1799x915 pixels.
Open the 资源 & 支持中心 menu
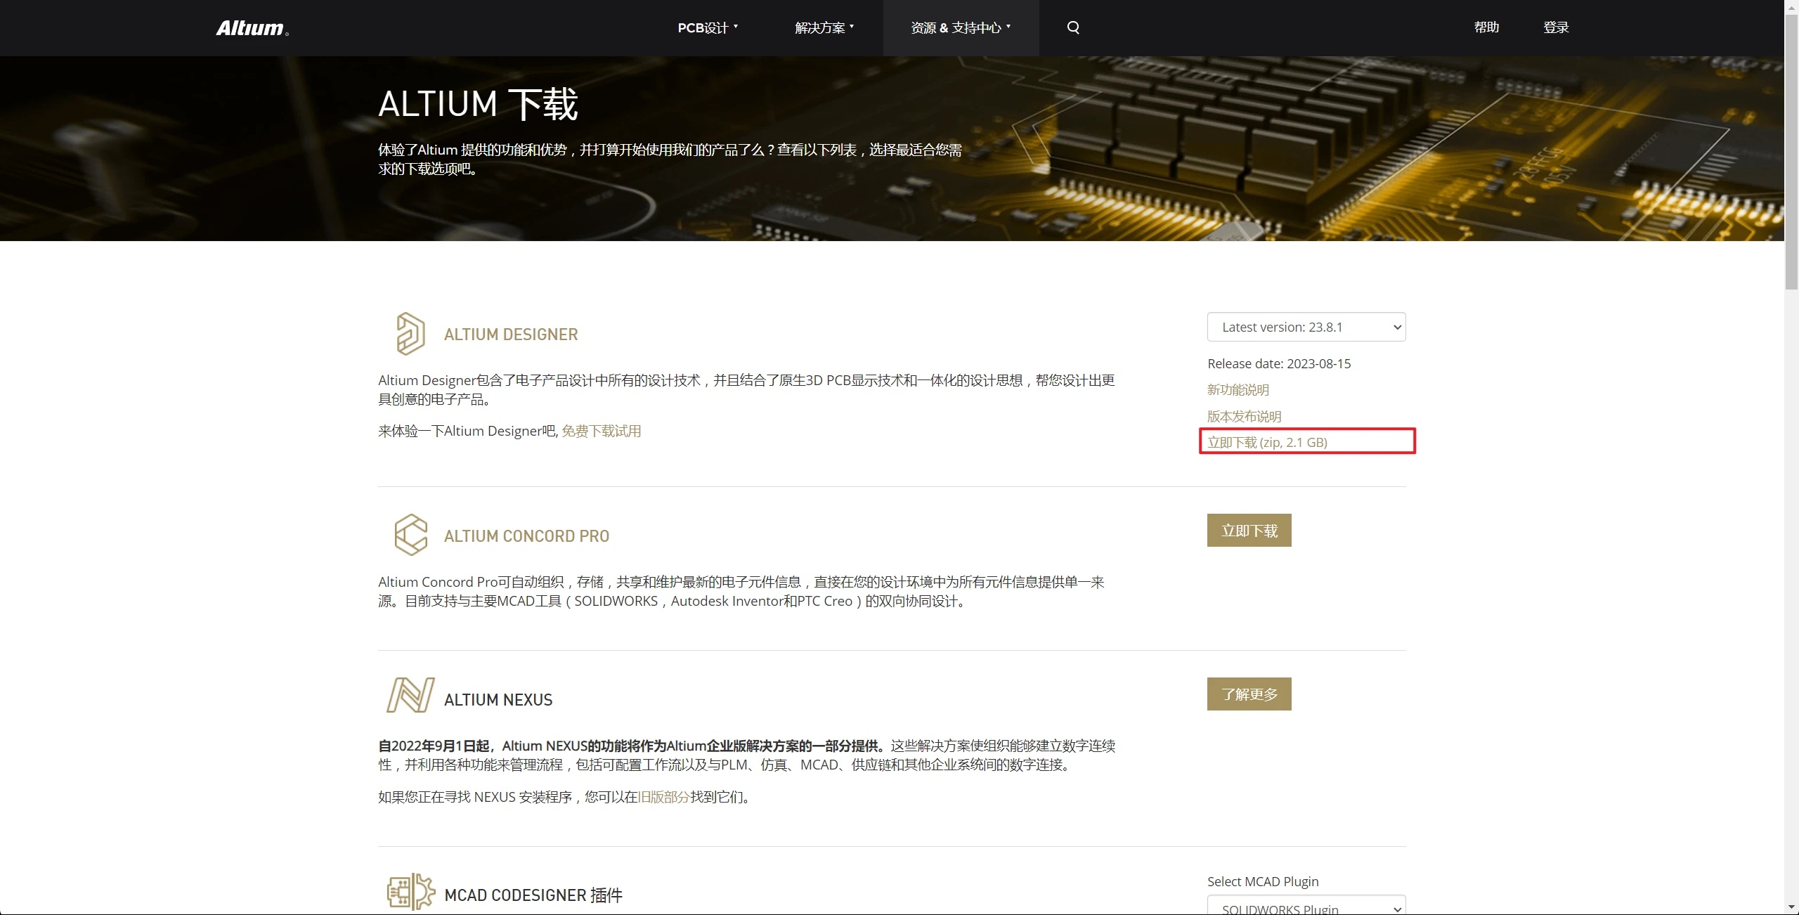[x=961, y=27]
